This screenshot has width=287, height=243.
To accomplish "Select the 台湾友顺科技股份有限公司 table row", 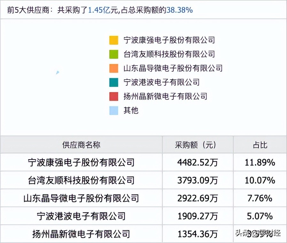I will coord(81,180).
